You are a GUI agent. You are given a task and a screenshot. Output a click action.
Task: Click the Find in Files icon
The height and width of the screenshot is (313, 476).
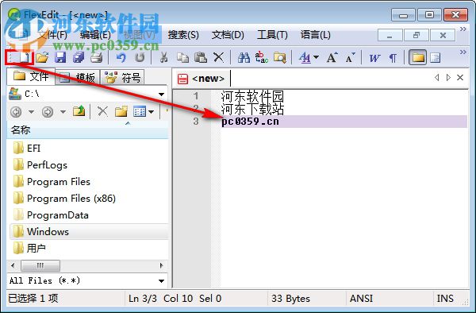coord(279,57)
